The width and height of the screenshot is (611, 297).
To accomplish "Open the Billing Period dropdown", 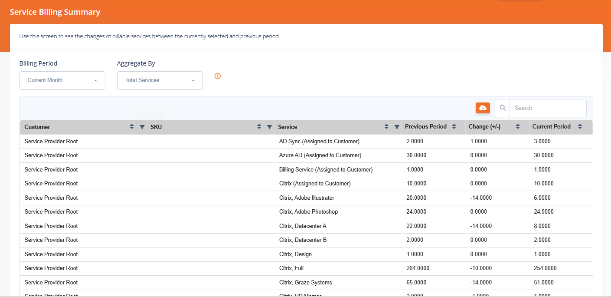I will (62, 80).
